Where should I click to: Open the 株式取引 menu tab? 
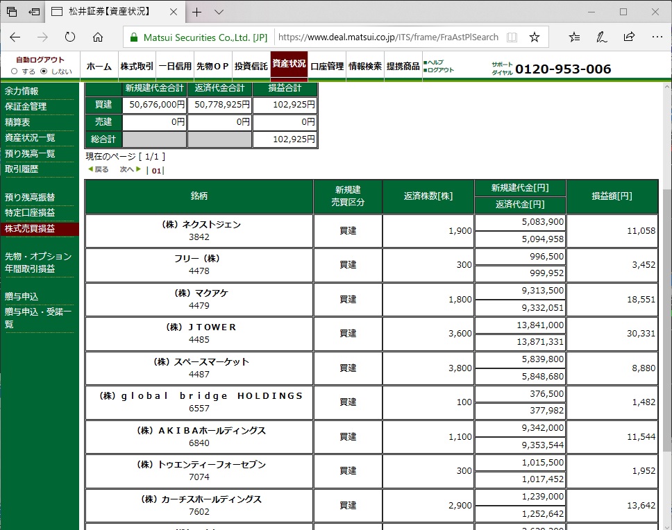[x=137, y=67]
